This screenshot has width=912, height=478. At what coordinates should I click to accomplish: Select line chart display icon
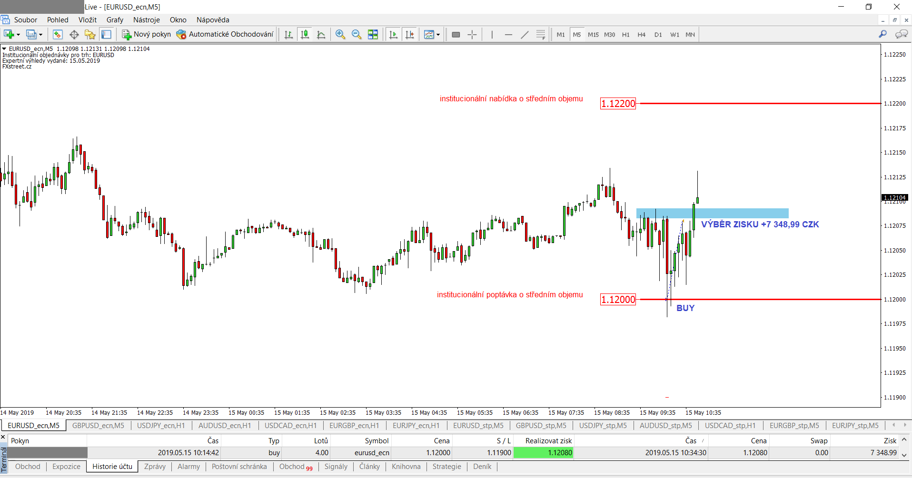click(321, 34)
